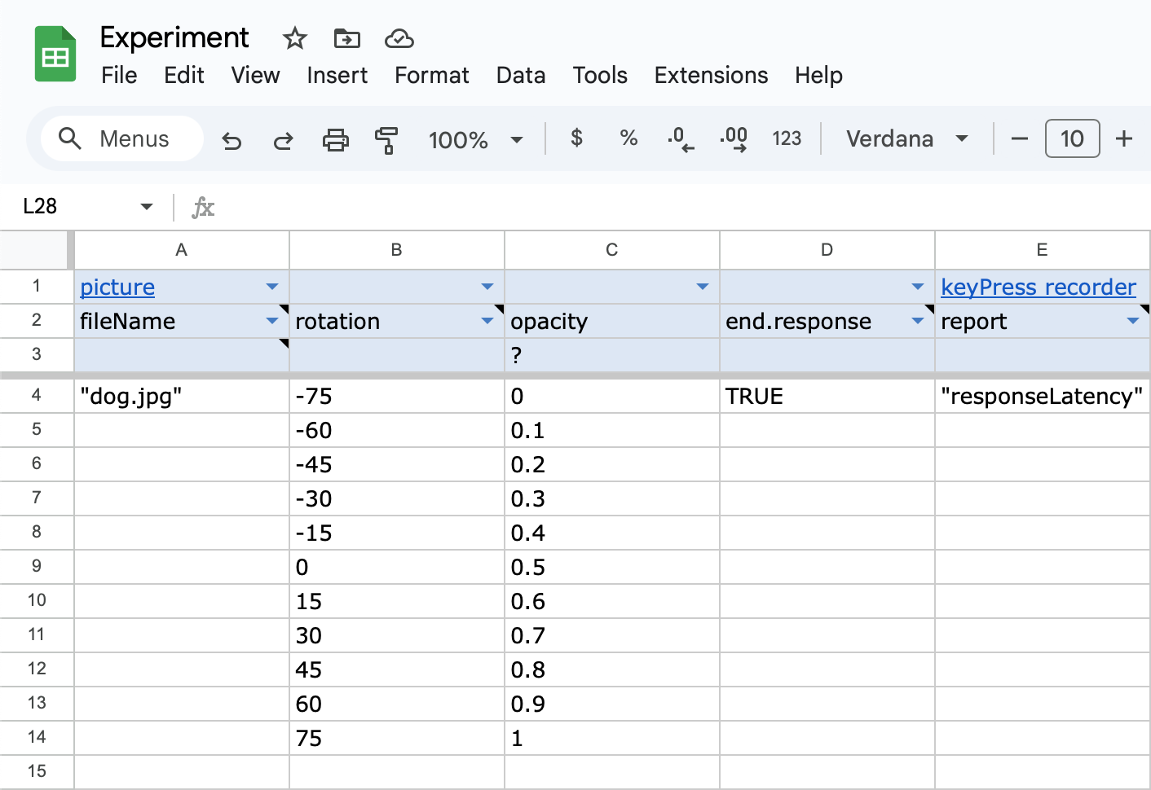
Task: Select the cell containing 0.5
Action: click(x=612, y=567)
